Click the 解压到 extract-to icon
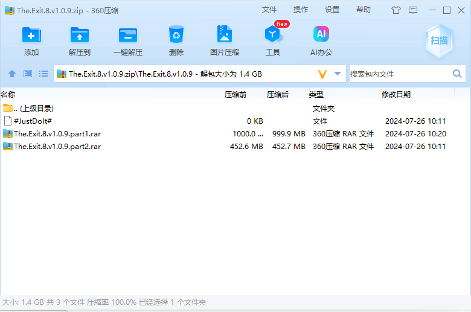This screenshot has height=312, width=471. pyautogui.click(x=79, y=36)
